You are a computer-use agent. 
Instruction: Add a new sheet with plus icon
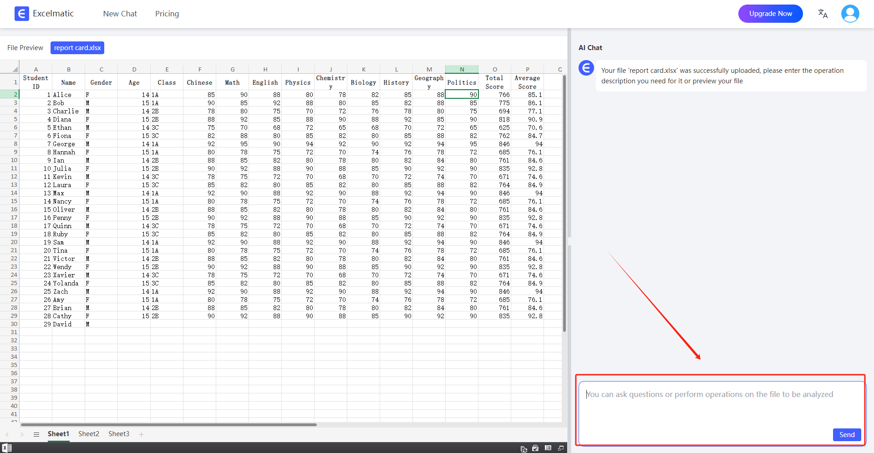[141, 434]
